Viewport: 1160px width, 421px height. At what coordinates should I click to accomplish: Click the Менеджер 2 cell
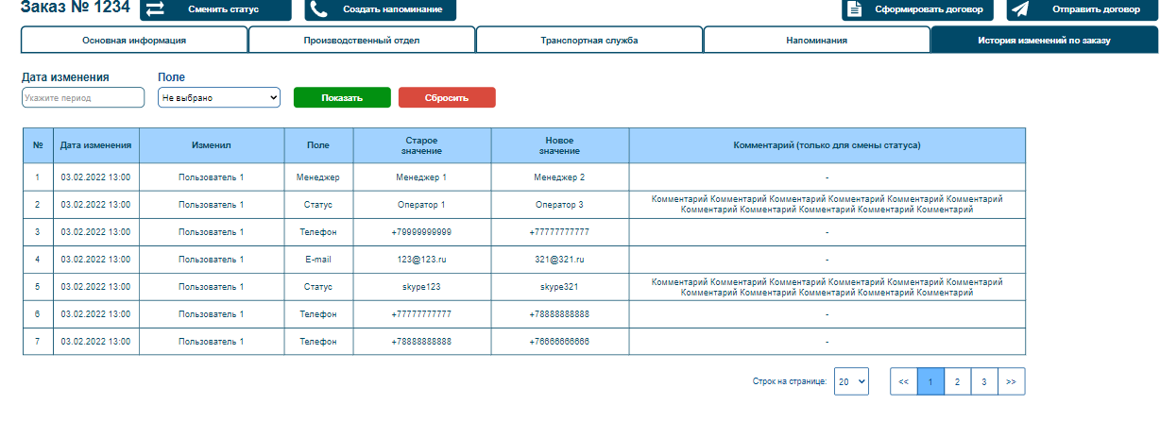(560, 177)
